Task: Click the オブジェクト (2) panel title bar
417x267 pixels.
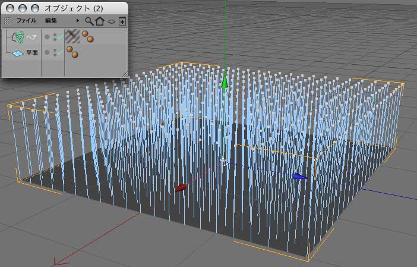Action: click(65, 8)
